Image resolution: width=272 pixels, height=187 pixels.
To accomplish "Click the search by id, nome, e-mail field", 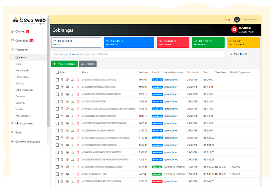I will [138, 54].
